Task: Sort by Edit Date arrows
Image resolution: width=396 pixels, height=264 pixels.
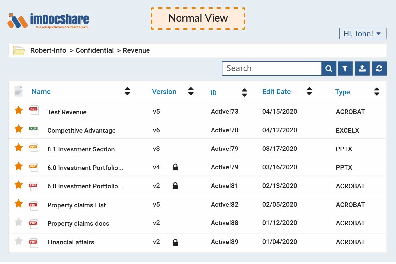Action: click(x=309, y=91)
